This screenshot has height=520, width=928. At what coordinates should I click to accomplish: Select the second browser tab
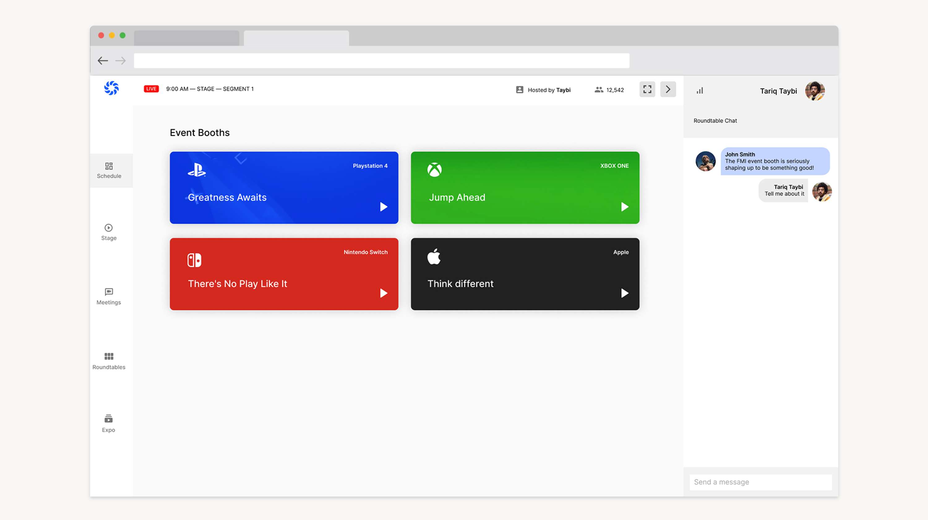(296, 38)
